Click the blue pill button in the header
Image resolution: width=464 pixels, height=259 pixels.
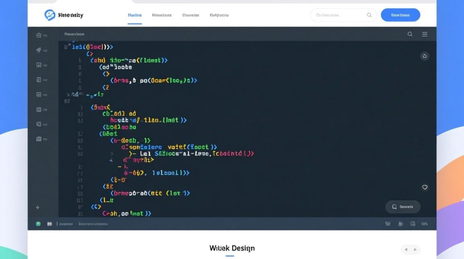point(400,15)
